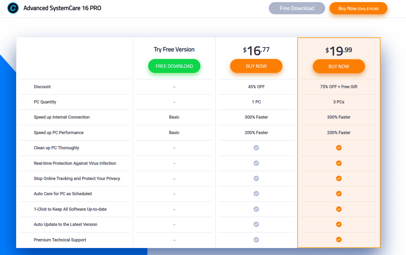The height and width of the screenshot is (255, 406).
Task: Click the green FREE DOWNLOAD button
Action: [x=174, y=66]
